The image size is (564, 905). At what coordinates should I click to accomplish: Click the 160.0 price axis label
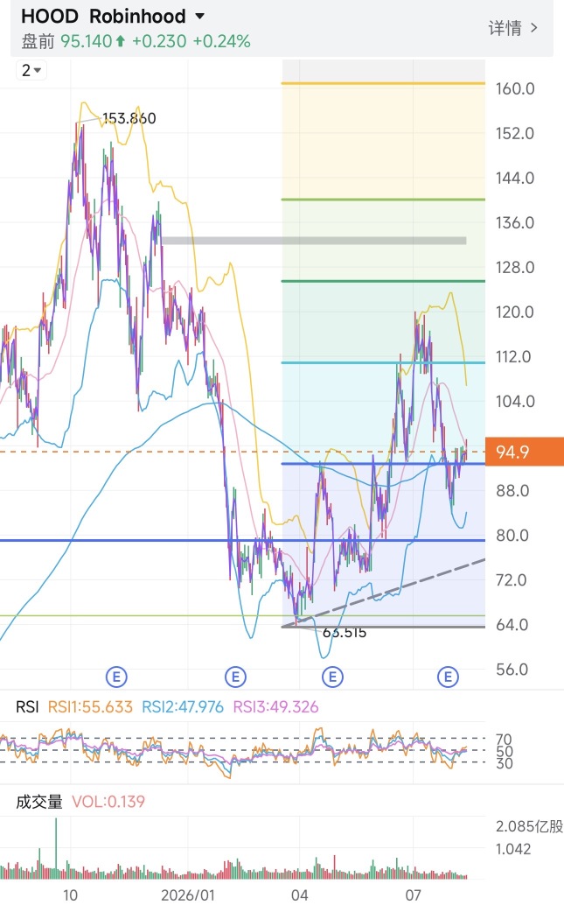coord(515,89)
